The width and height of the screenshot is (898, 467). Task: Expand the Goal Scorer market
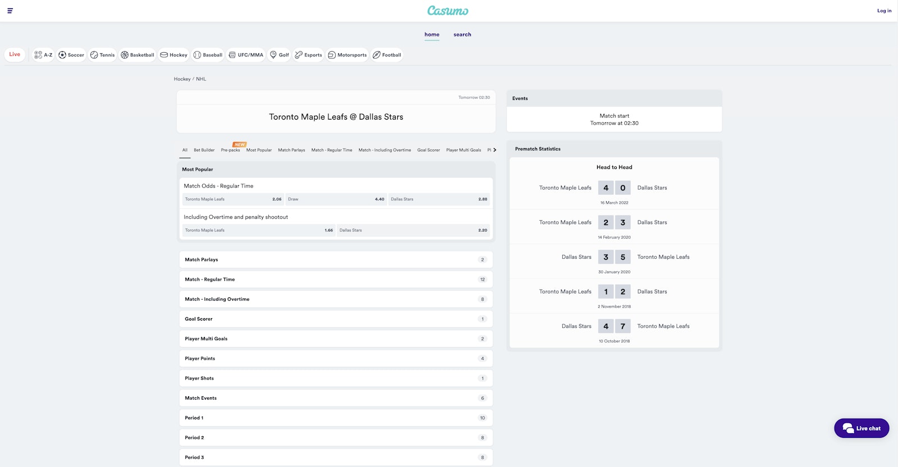336,319
